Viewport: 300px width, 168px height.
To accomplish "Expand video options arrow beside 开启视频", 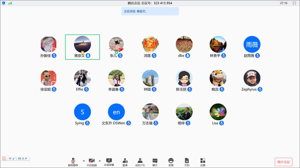I will pyautogui.click(x=100, y=160).
